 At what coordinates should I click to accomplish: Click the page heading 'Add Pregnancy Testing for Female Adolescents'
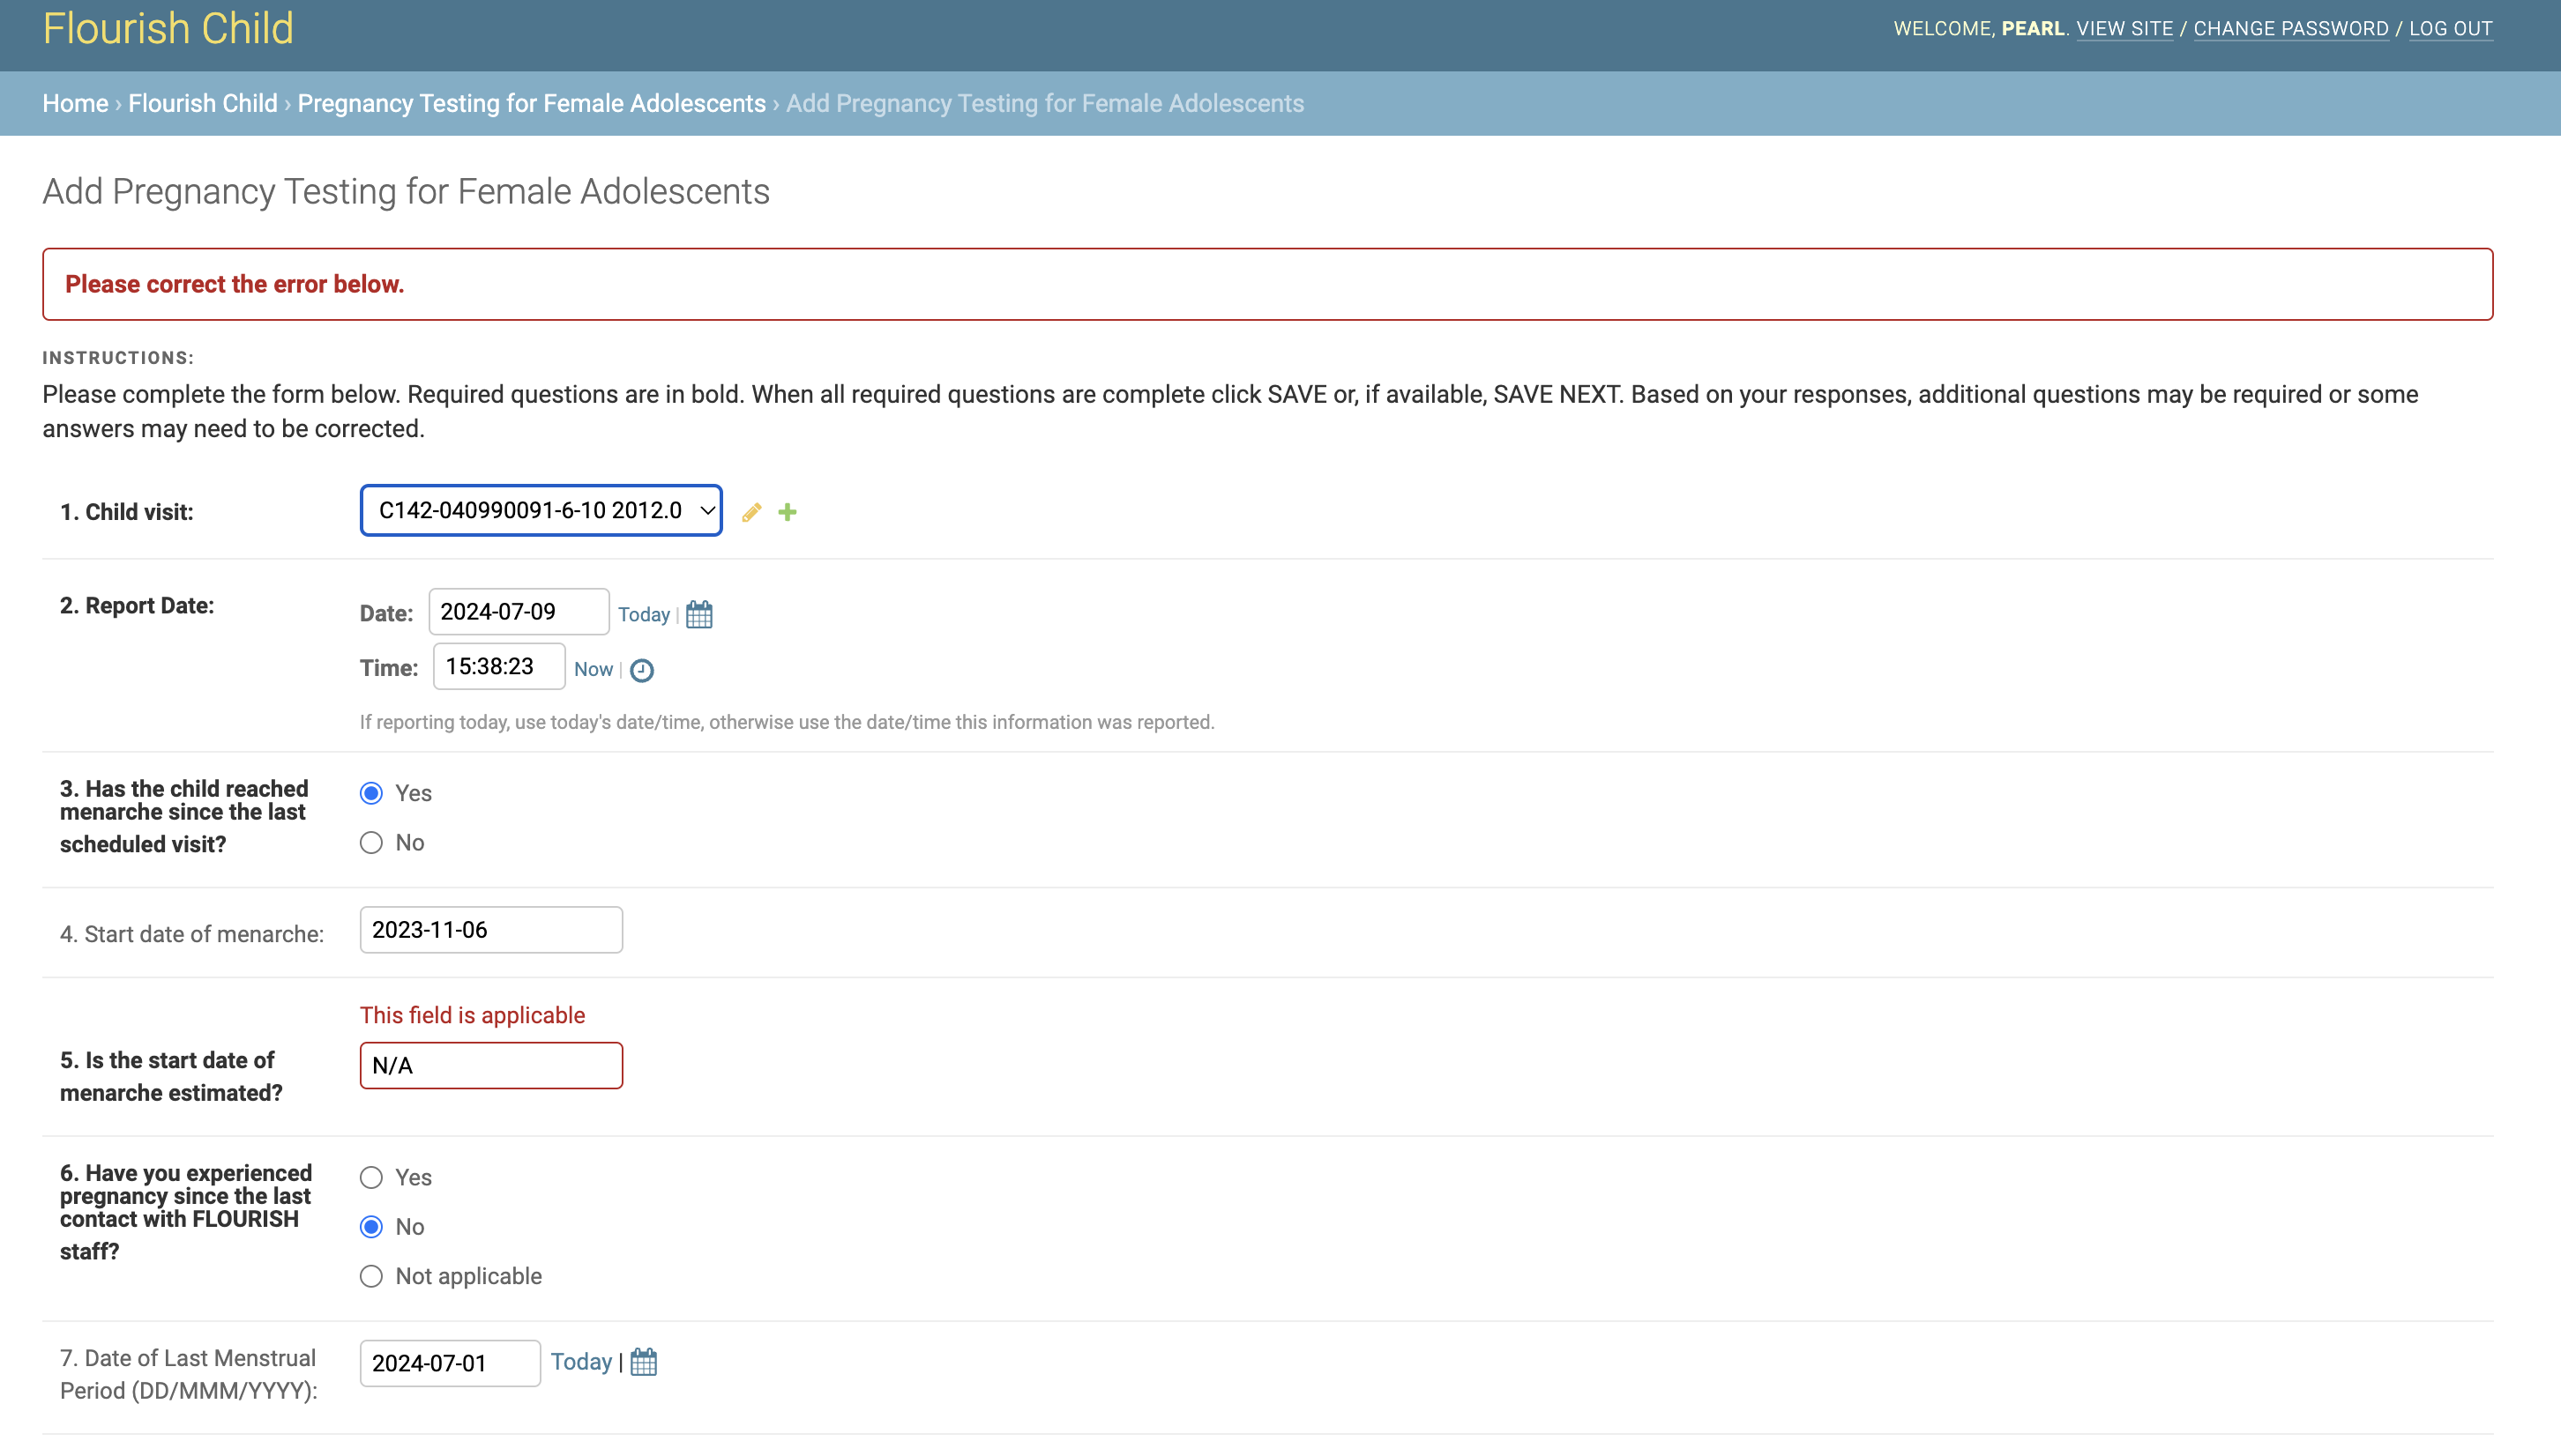[x=407, y=191]
